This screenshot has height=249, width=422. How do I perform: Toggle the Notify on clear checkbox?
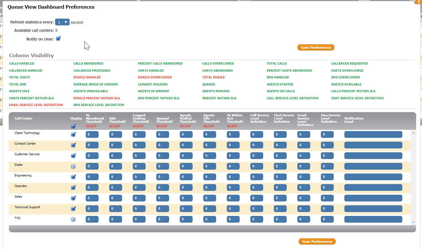point(58,39)
